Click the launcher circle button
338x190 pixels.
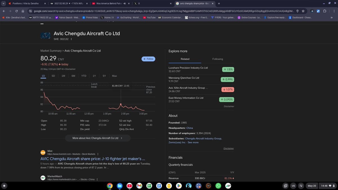(x=4, y=186)
